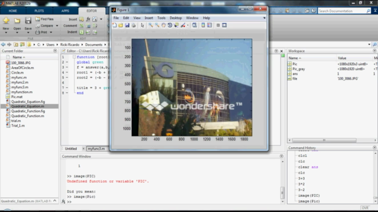Click New file plus icon in ribbon

(6, 21)
